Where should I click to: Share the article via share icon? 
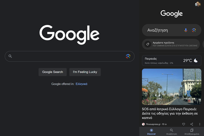(x=192, y=124)
